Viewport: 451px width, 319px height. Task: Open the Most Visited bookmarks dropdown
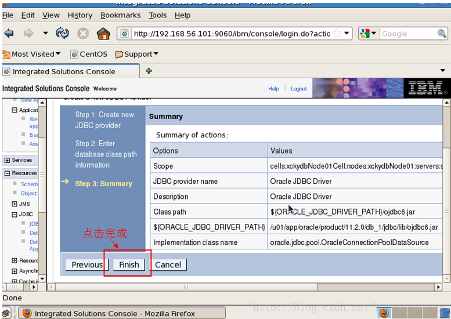pyautogui.click(x=31, y=54)
